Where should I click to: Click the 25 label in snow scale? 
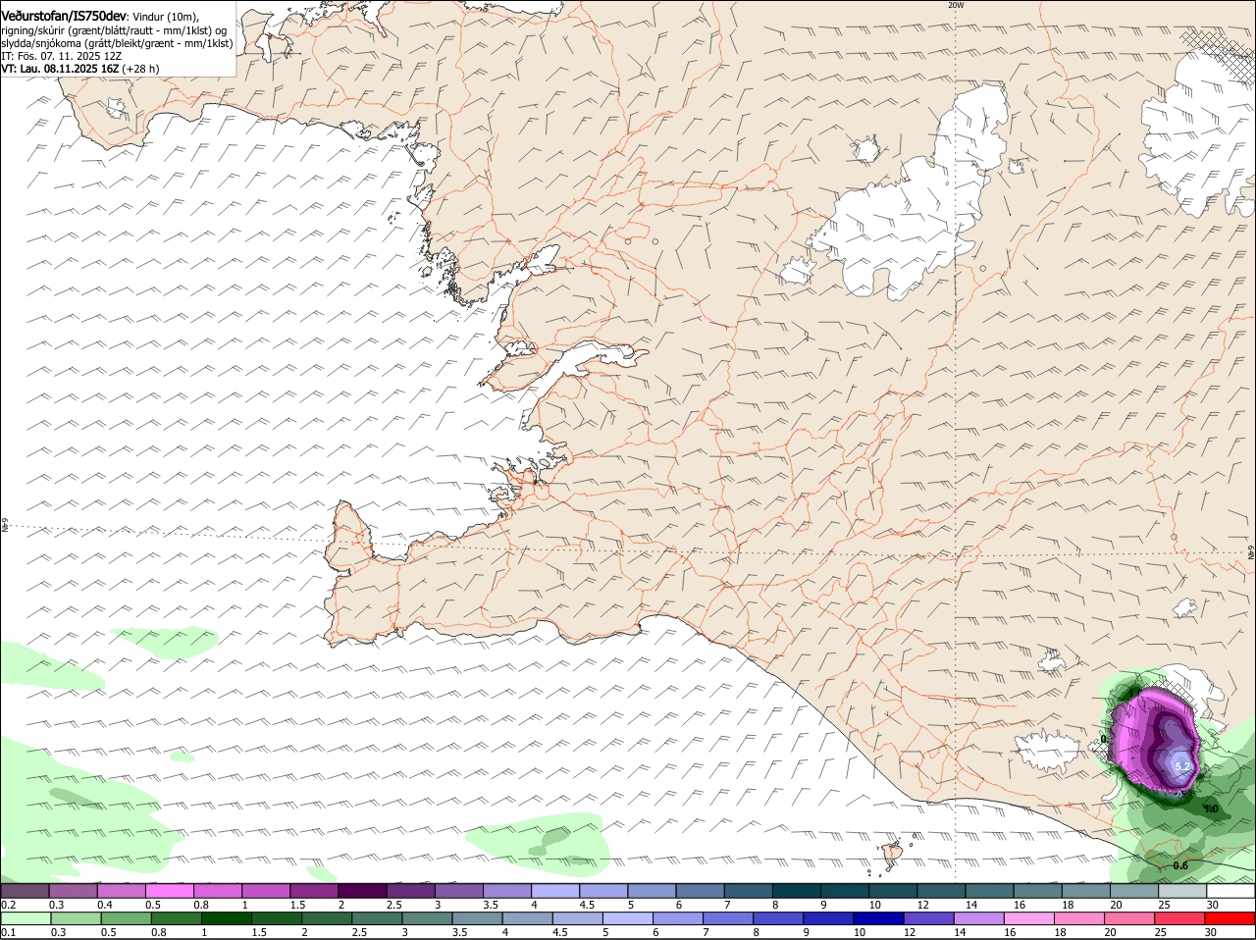pyautogui.click(x=1165, y=904)
